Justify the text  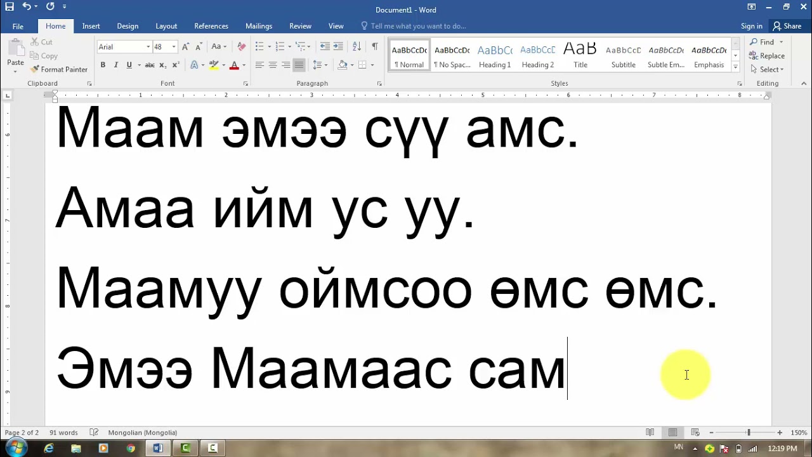point(299,65)
